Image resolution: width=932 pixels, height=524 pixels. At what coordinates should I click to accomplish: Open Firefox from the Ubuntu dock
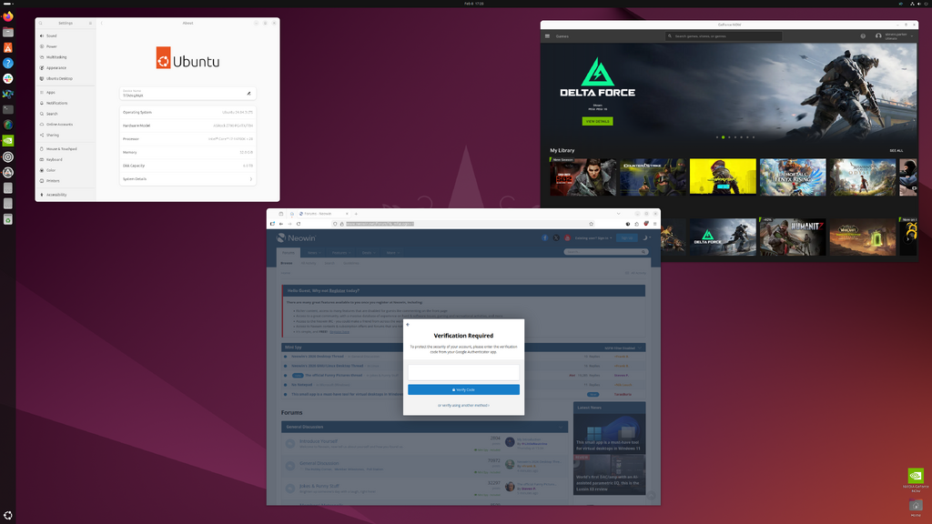click(x=7, y=16)
